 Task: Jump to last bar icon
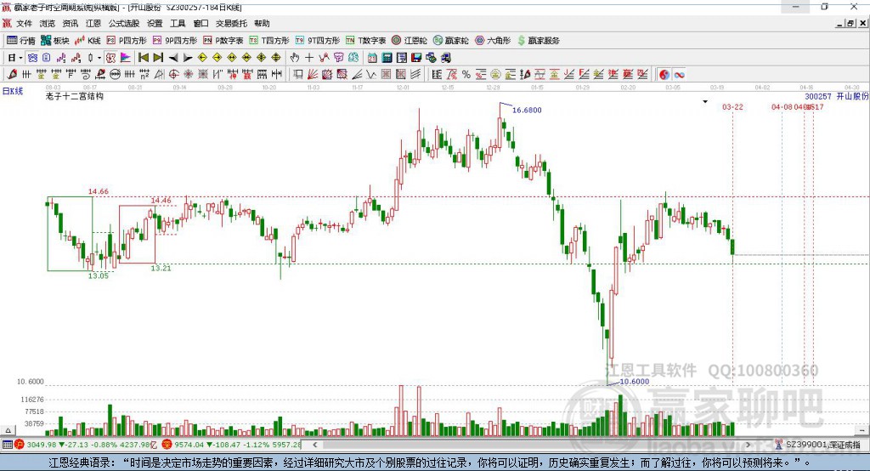(x=158, y=58)
